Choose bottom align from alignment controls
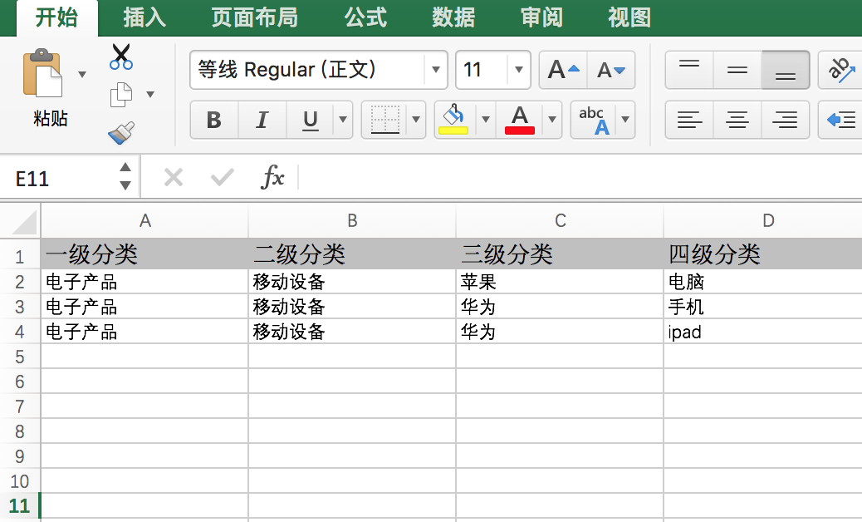Image resolution: width=862 pixels, height=522 pixels. 784,70
